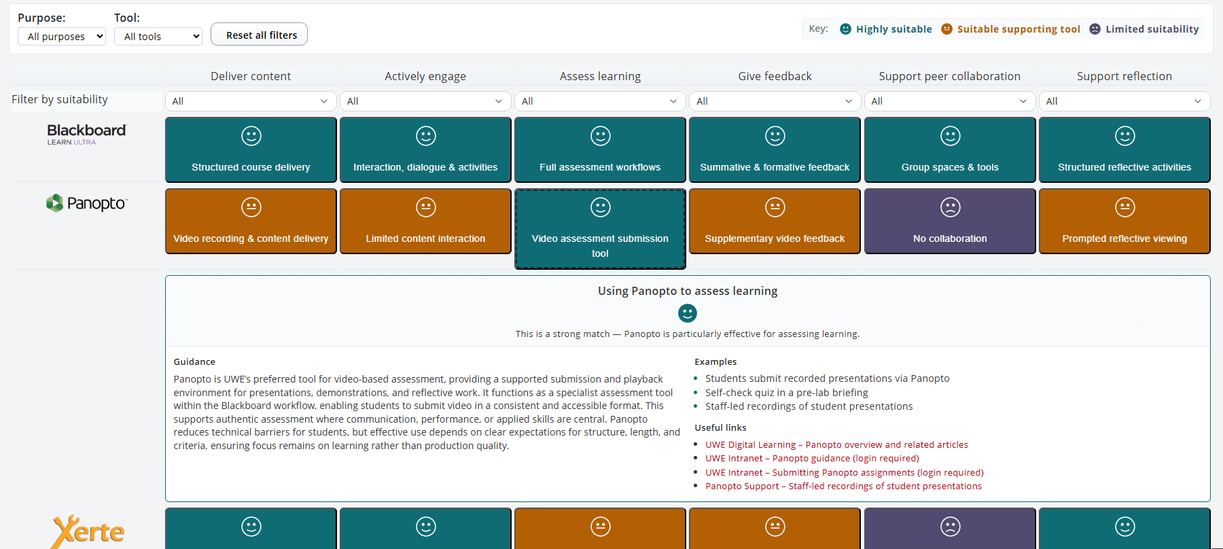
Task: Open Panopto Support staff-led recordings link
Action: click(843, 486)
